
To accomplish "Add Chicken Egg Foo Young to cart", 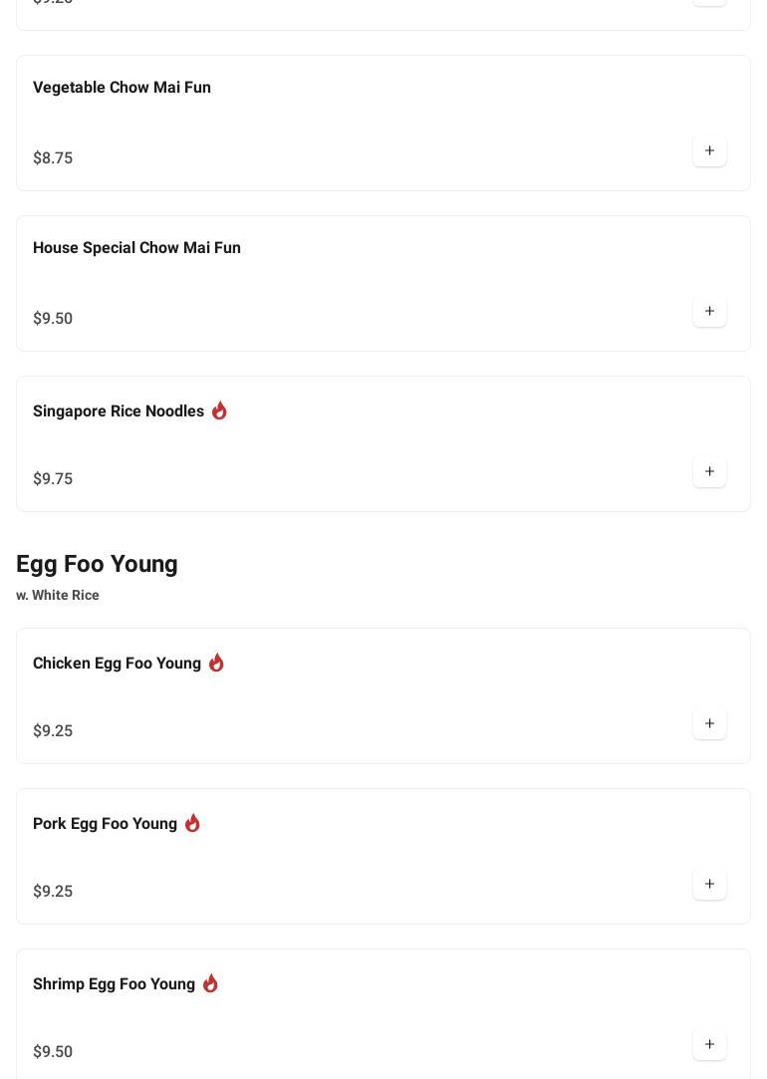I will (x=709, y=724).
